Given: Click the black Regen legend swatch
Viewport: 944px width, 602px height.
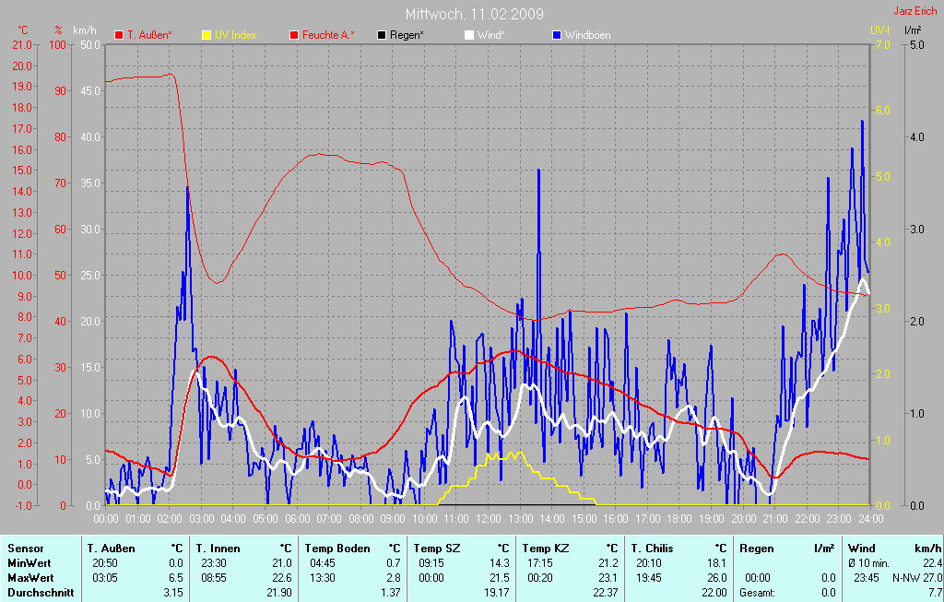Looking at the screenshot, I should 382,35.
